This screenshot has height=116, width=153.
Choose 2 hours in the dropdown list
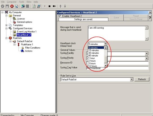tap(96, 61)
